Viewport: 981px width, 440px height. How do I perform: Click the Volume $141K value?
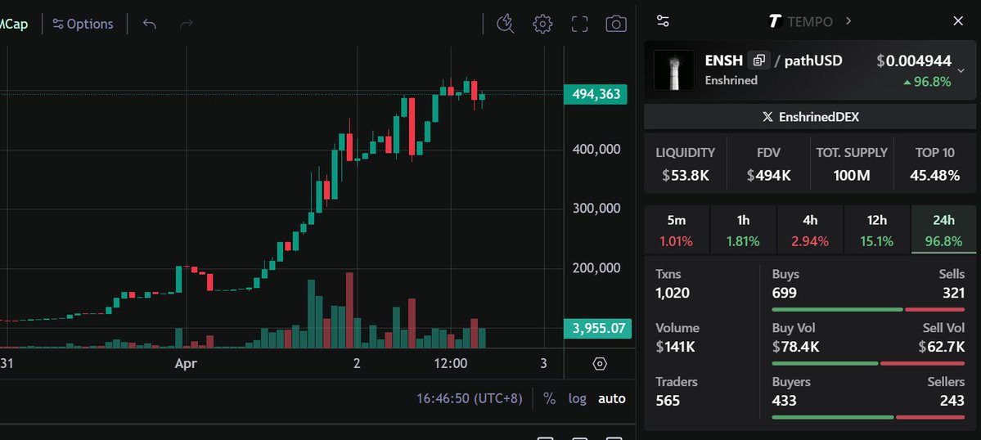[676, 346]
